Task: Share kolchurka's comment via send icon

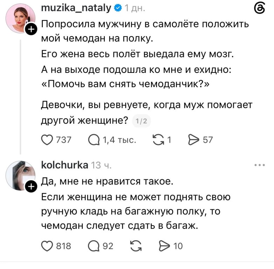Action: pyautogui.click(x=164, y=246)
